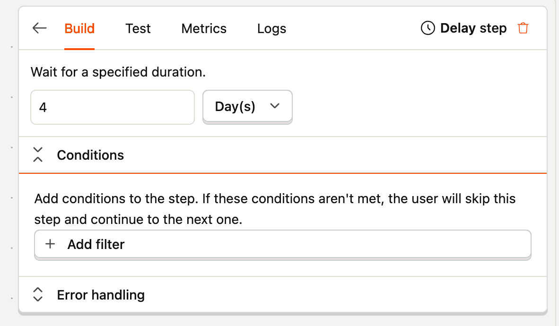Click the Conditions section header

tap(90, 154)
